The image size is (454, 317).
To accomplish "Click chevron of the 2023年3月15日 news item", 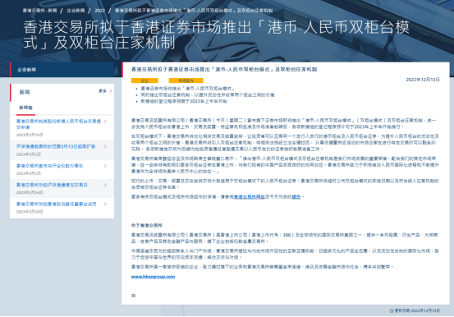I will (x=105, y=122).
